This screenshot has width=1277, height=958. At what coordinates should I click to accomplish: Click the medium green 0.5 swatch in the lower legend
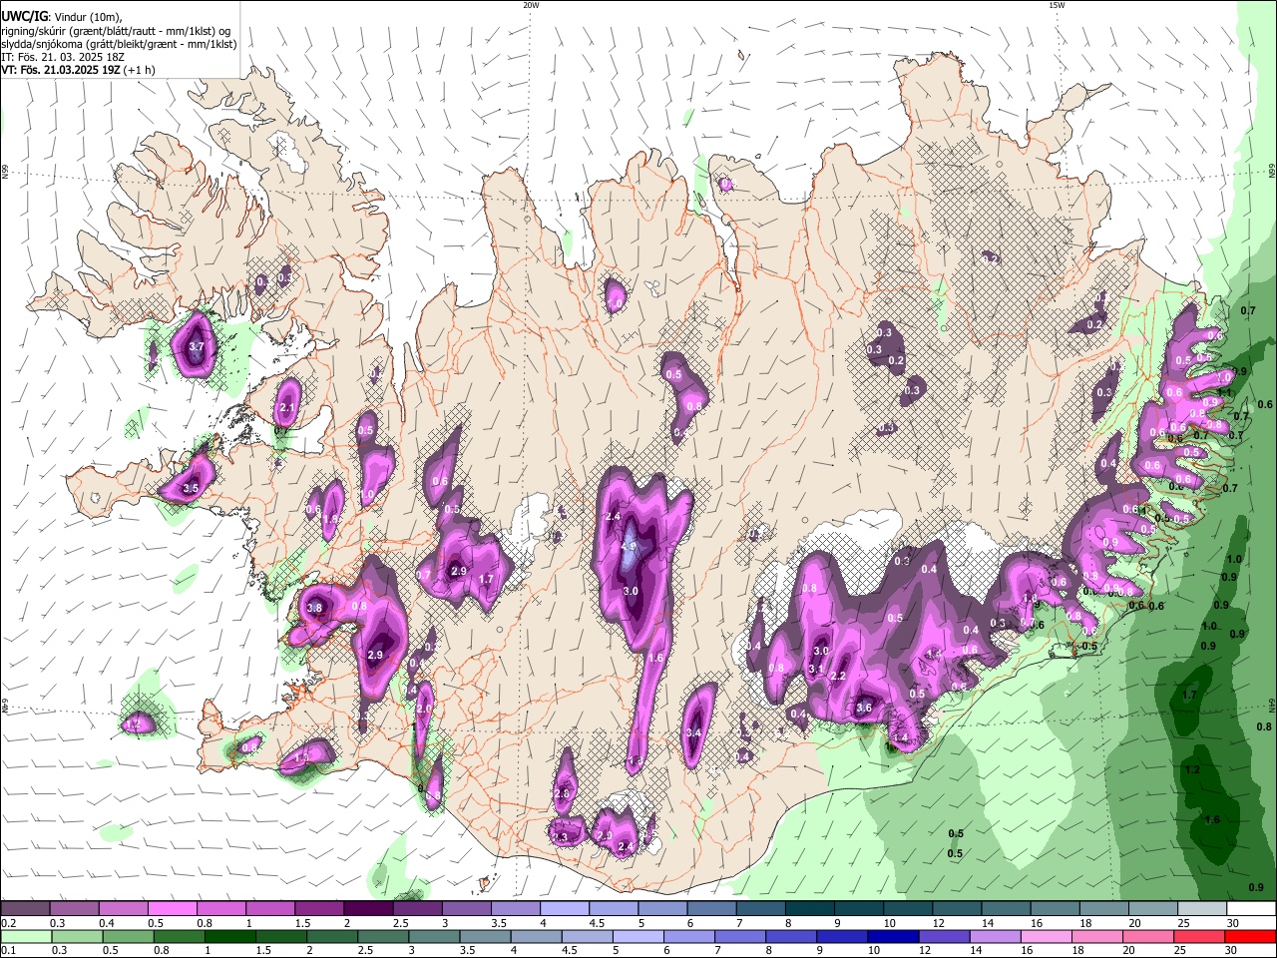click(128, 936)
